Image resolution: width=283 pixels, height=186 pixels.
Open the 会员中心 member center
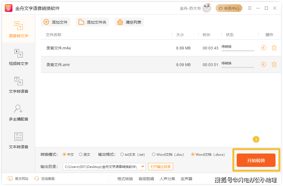(x=229, y=8)
